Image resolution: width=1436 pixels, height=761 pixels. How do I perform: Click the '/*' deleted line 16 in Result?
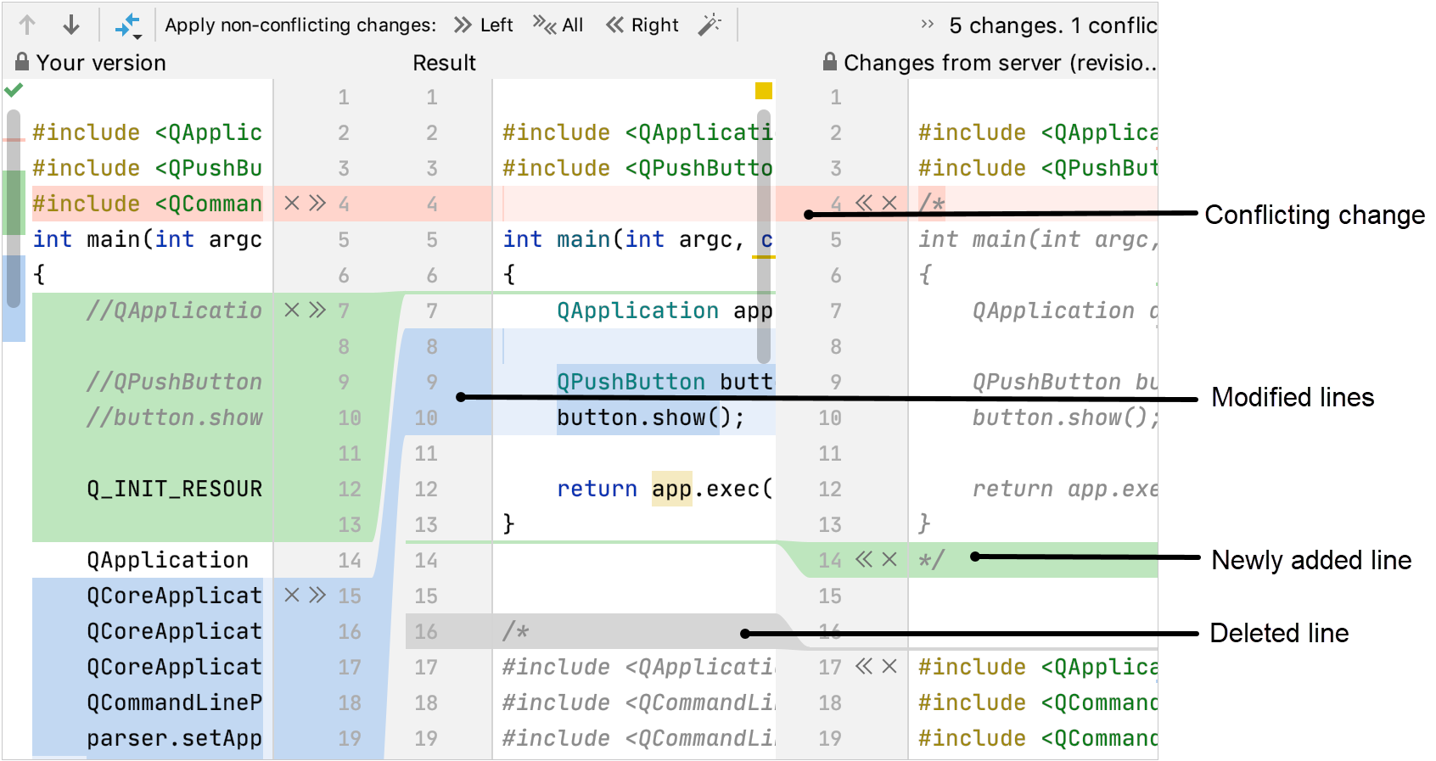coord(516,631)
